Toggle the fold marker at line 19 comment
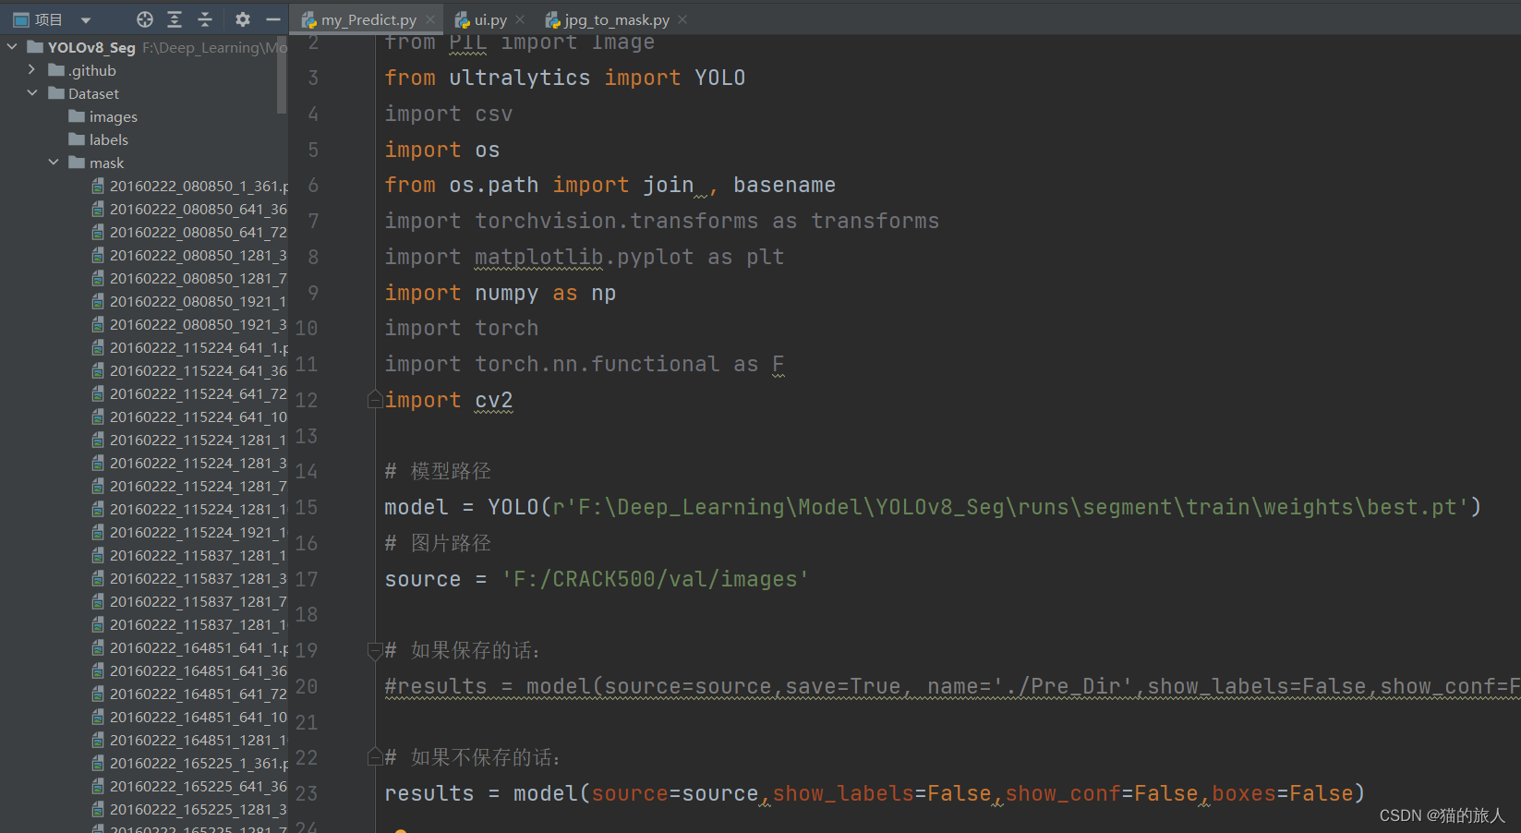Image resolution: width=1521 pixels, height=833 pixels. 375,650
